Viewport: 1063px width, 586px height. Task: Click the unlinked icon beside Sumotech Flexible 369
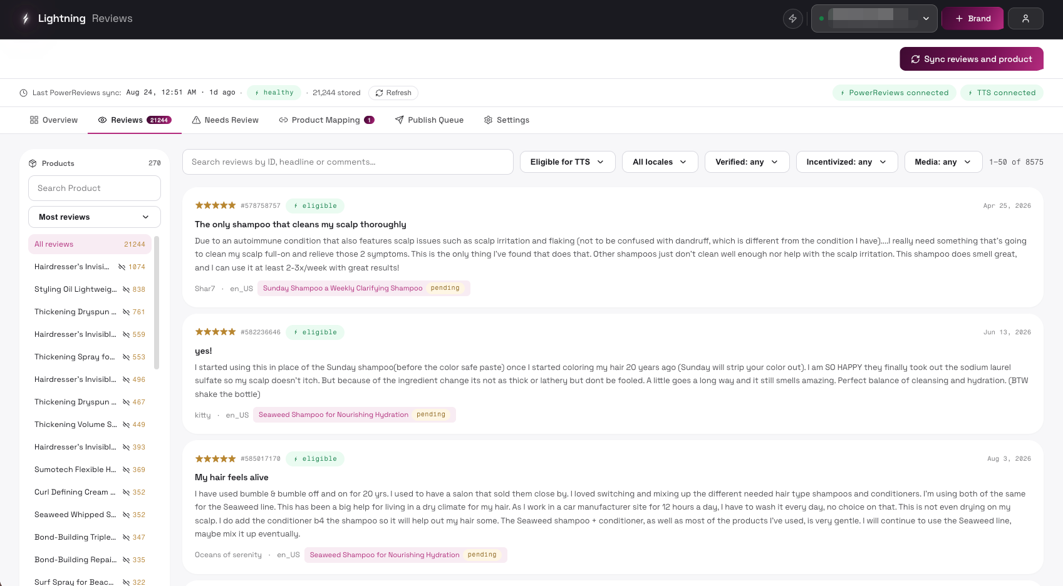pos(127,470)
